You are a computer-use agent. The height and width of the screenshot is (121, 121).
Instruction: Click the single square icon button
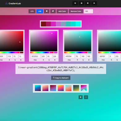tap(47, 11)
